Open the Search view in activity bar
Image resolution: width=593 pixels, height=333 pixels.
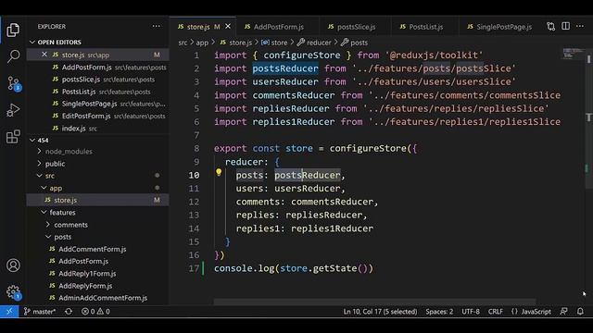[x=13, y=56]
